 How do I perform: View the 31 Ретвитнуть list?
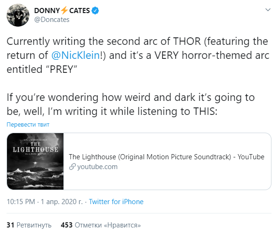pos(29,225)
